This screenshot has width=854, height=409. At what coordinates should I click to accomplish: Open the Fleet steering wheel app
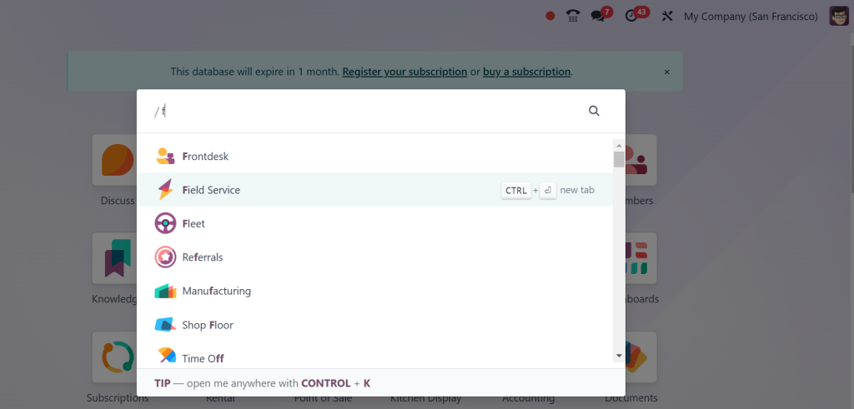[x=165, y=223]
